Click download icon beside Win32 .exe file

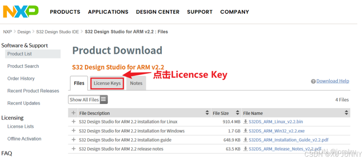[245, 131]
